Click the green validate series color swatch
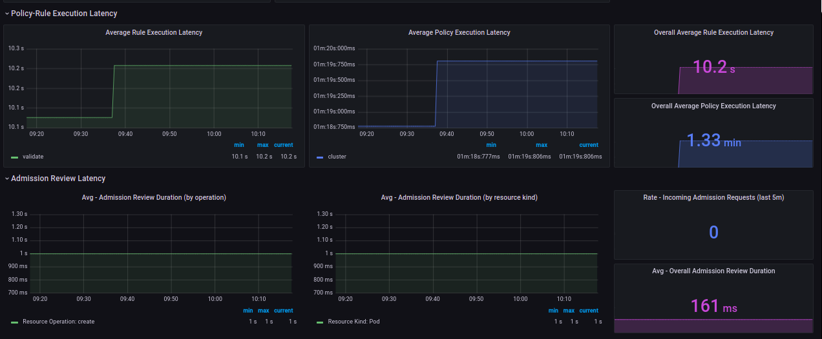 [14, 157]
